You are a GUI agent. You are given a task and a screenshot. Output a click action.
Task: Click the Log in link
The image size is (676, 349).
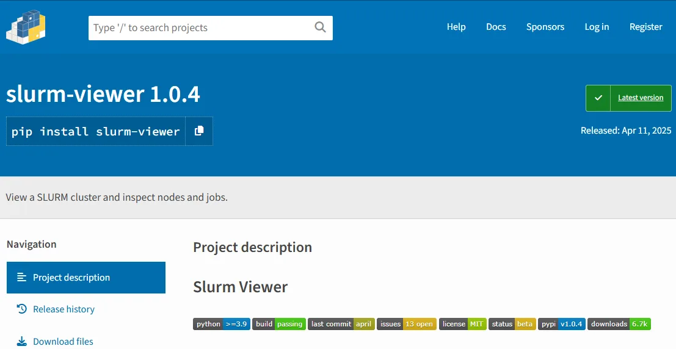597,27
